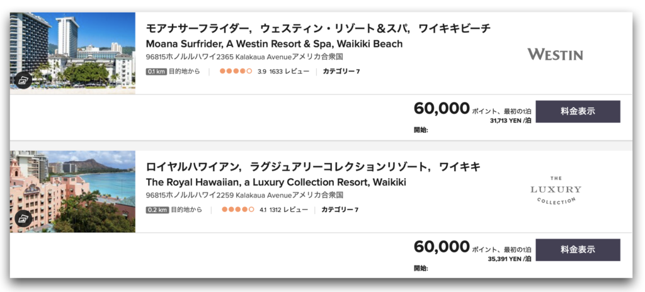Screen dimensions: 645x292
Task: Open photo gallery icon on Royal Hawaiian image
Action: tap(23, 218)
